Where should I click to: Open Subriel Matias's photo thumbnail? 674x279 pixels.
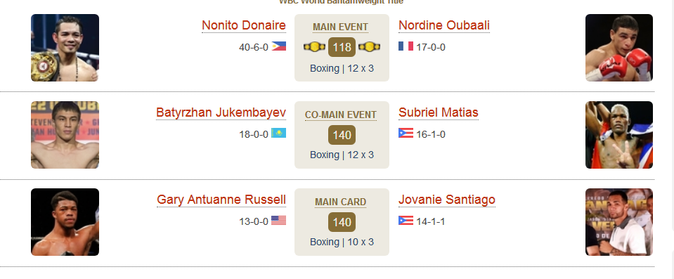tap(619, 135)
